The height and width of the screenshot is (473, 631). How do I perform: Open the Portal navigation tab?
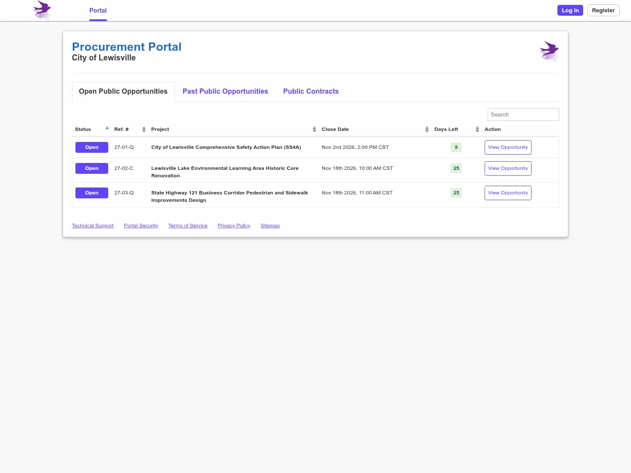(x=98, y=11)
